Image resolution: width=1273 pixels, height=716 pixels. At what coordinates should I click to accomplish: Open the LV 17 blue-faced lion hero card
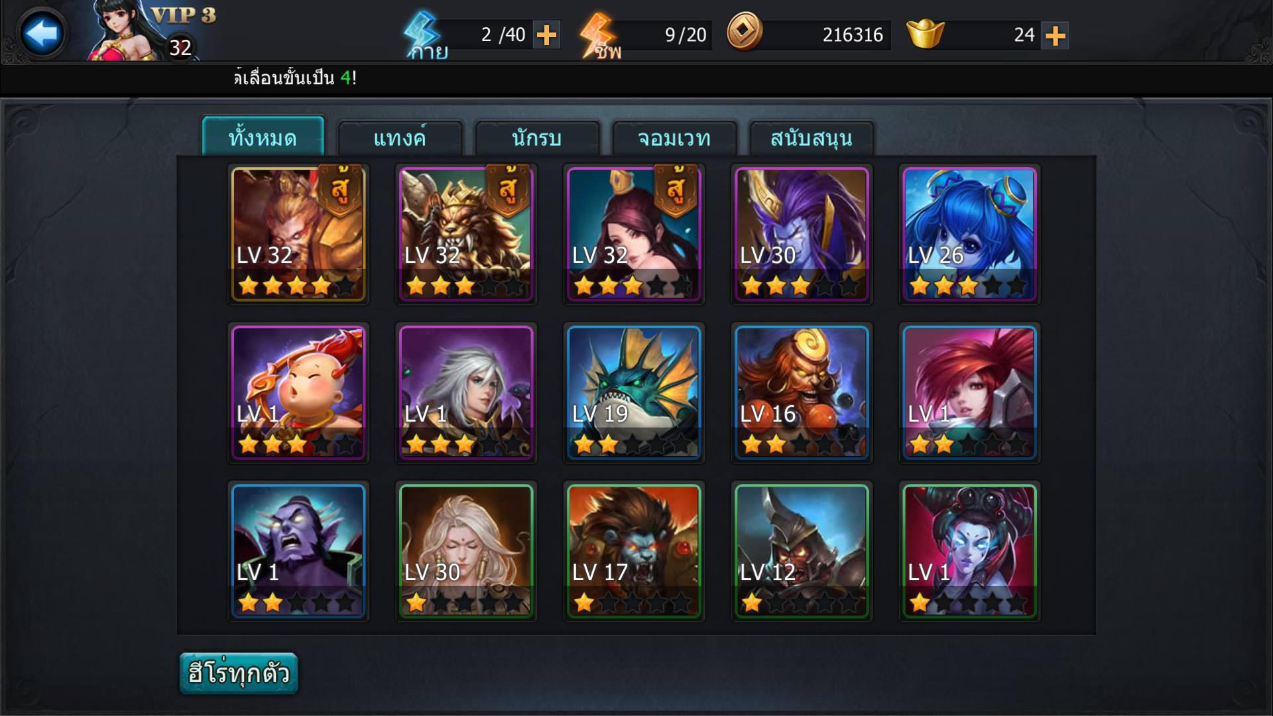pos(634,552)
